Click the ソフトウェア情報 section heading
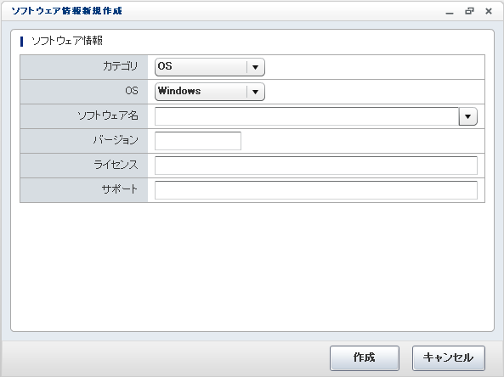Viewport: 504px width, 377px height. [x=67, y=41]
